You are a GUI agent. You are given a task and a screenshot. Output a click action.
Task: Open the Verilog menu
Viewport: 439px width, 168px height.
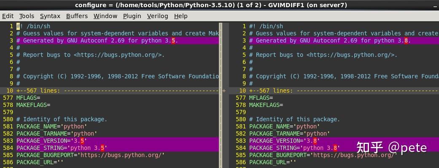pyautogui.click(x=158, y=16)
